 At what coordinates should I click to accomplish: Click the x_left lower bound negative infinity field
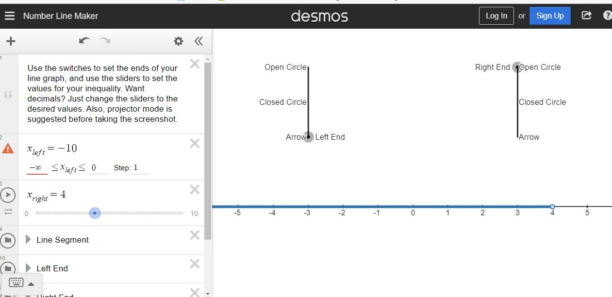37,168
